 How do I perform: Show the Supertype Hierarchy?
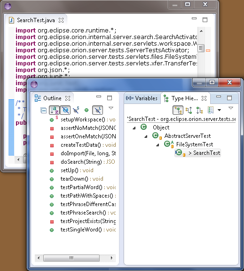[189, 110]
